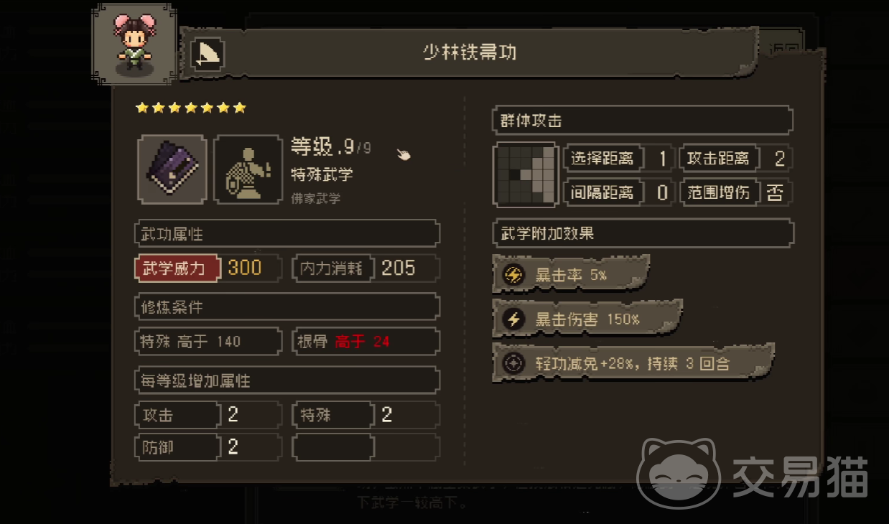Viewport: 889px width, 524px height.
Task: Select the 群体攻击 section header
Action: coord(643,121)
